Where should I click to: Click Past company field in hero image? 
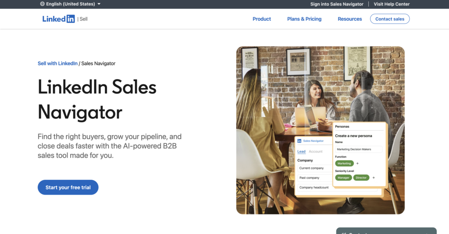314,178
